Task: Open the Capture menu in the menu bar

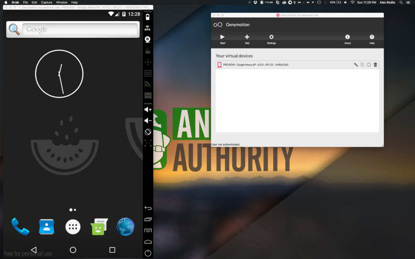Action: 46,2
